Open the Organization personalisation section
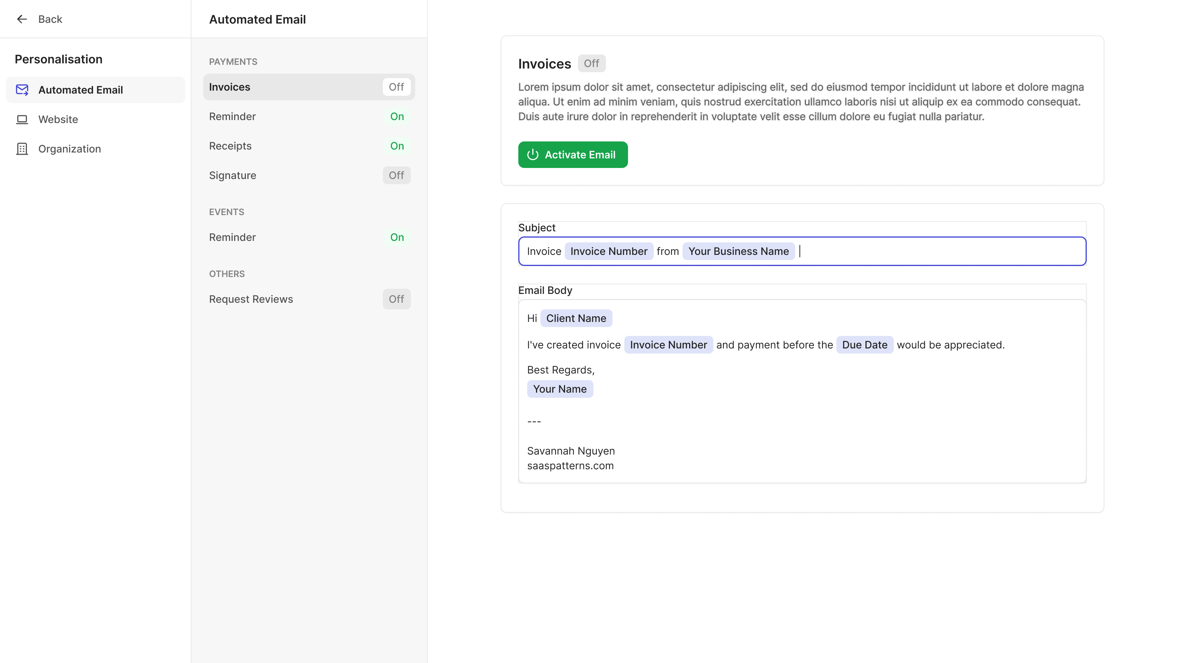 click(x=96, y=149)
